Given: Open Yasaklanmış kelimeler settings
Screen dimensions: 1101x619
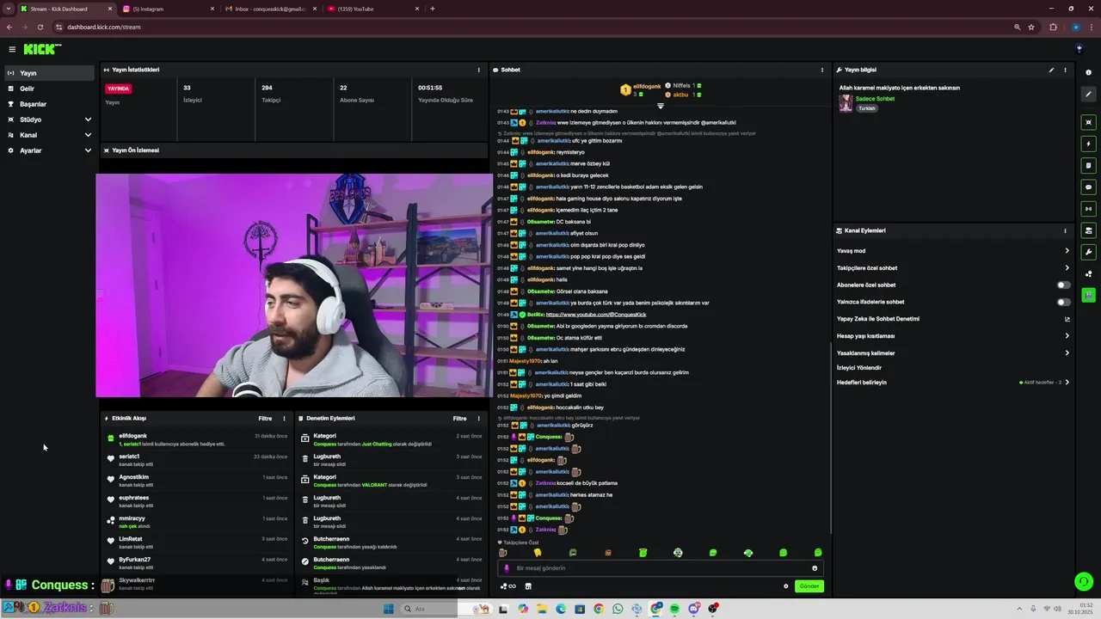Looking at the screenshot, I should 953,352.
